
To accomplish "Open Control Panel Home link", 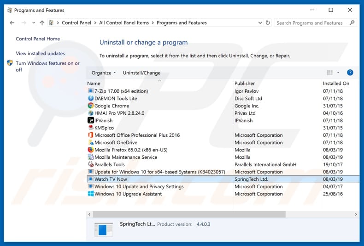I will tap(38, 39).
